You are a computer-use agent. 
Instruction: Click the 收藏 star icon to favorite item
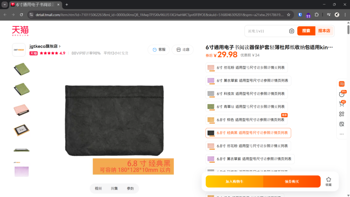[328, 181]
